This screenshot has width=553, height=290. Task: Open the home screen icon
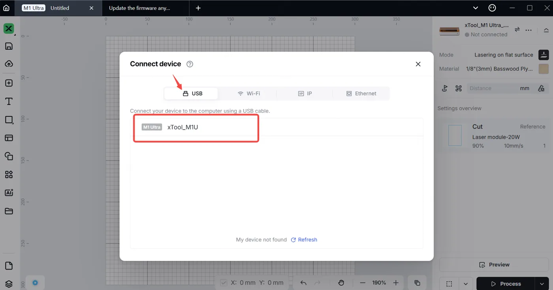[6, 8]
